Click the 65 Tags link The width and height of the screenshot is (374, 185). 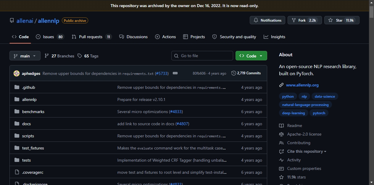(x=88, y=56)
